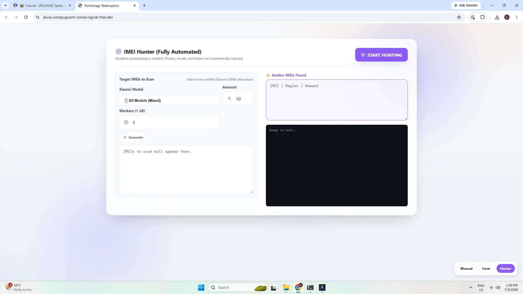The width and height of the screenshot is (523, 294).
Task: View site information icon in address bar
Action: pos(38,17)
